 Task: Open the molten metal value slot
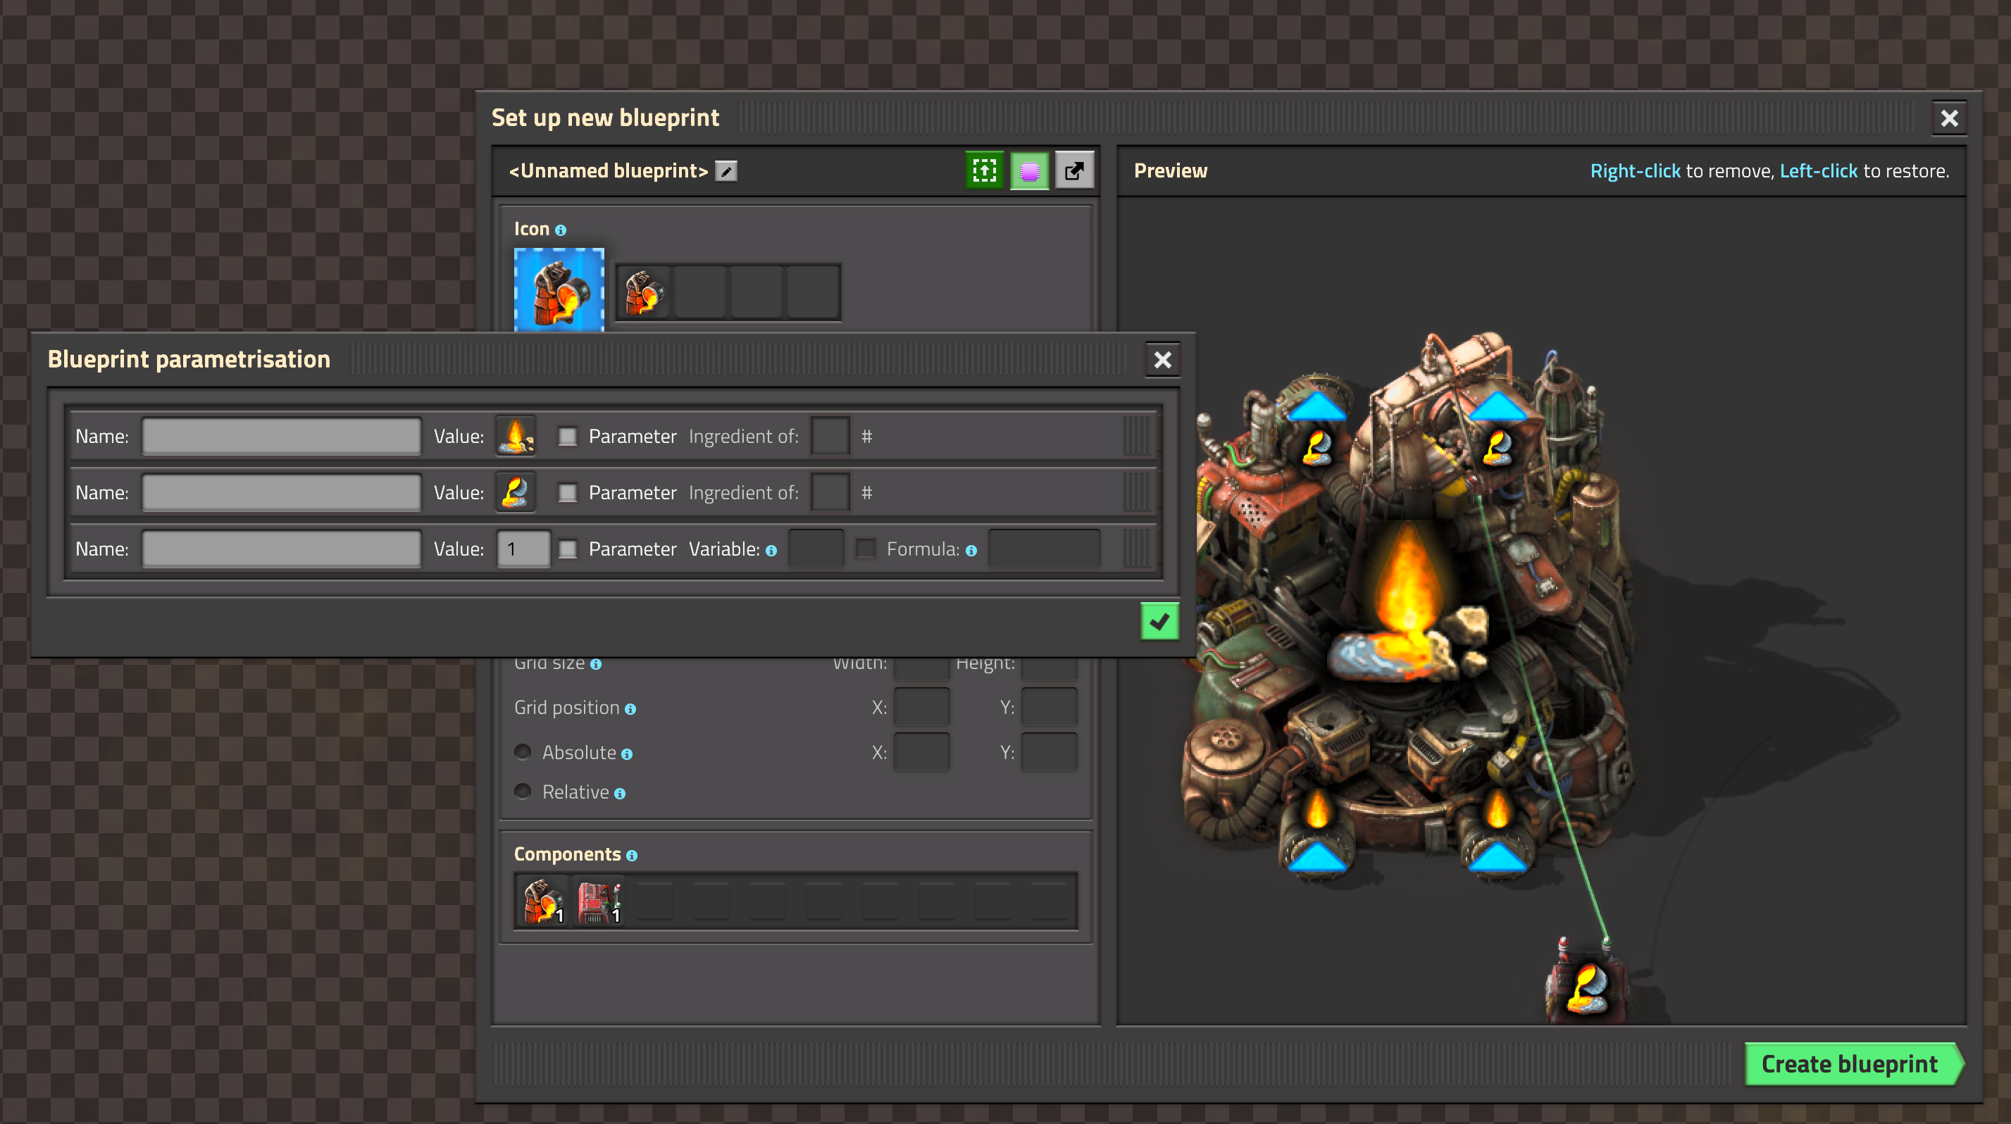(x=516, y=492)
